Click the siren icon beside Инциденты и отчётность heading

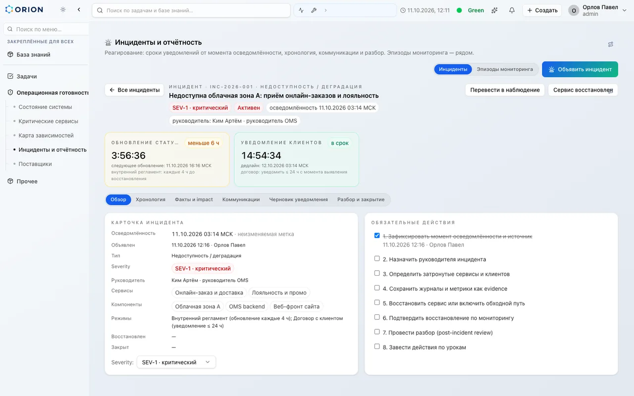tap(108, 43)
